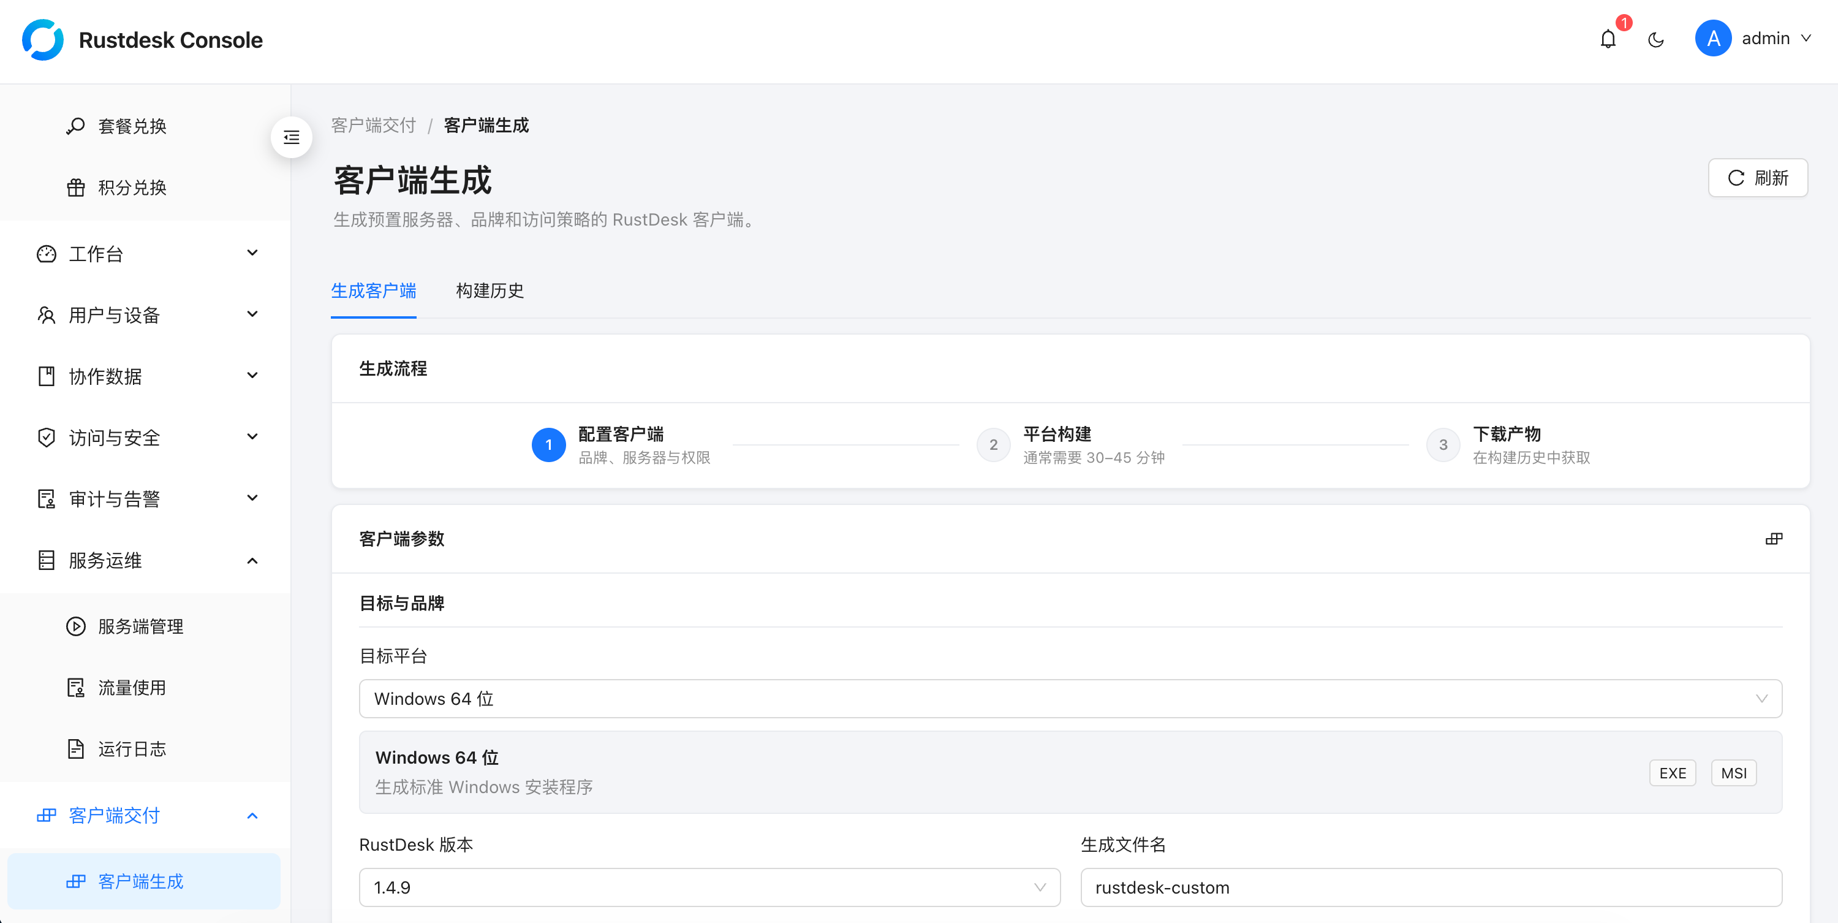Expand the 访问与安全 menu chevron

coord(252,437)
